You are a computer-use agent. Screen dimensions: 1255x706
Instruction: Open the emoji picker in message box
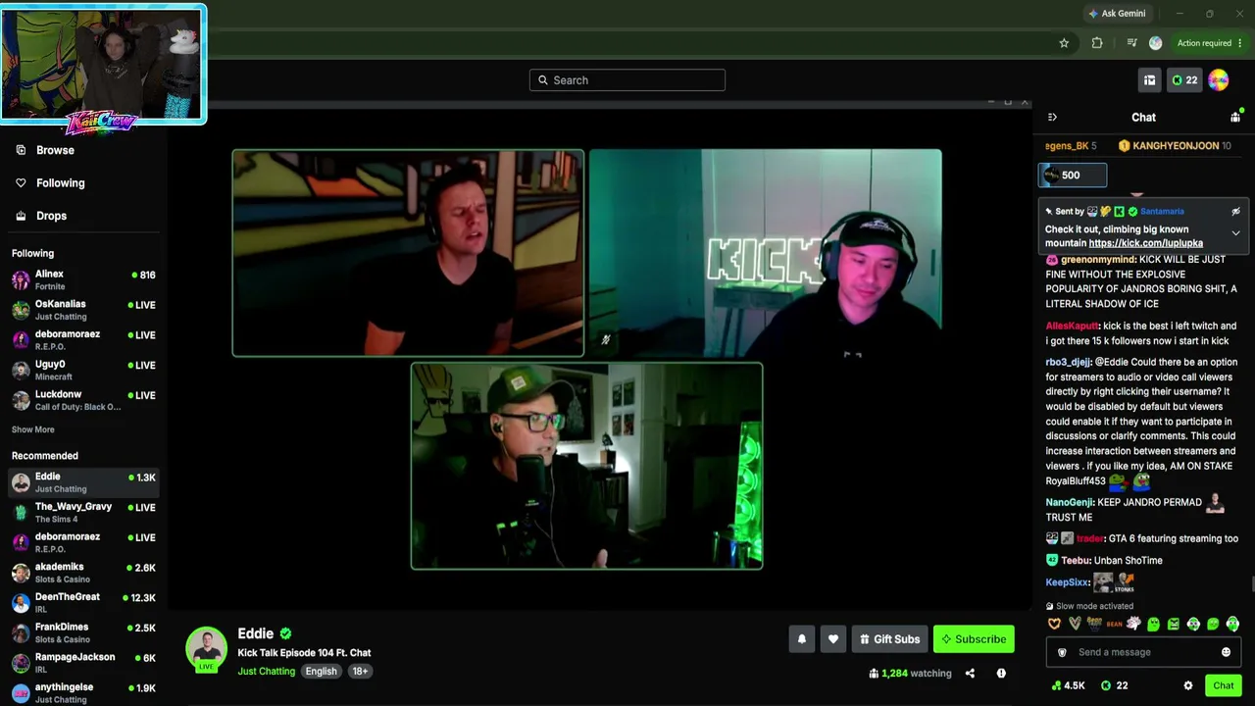(1226, 652)
